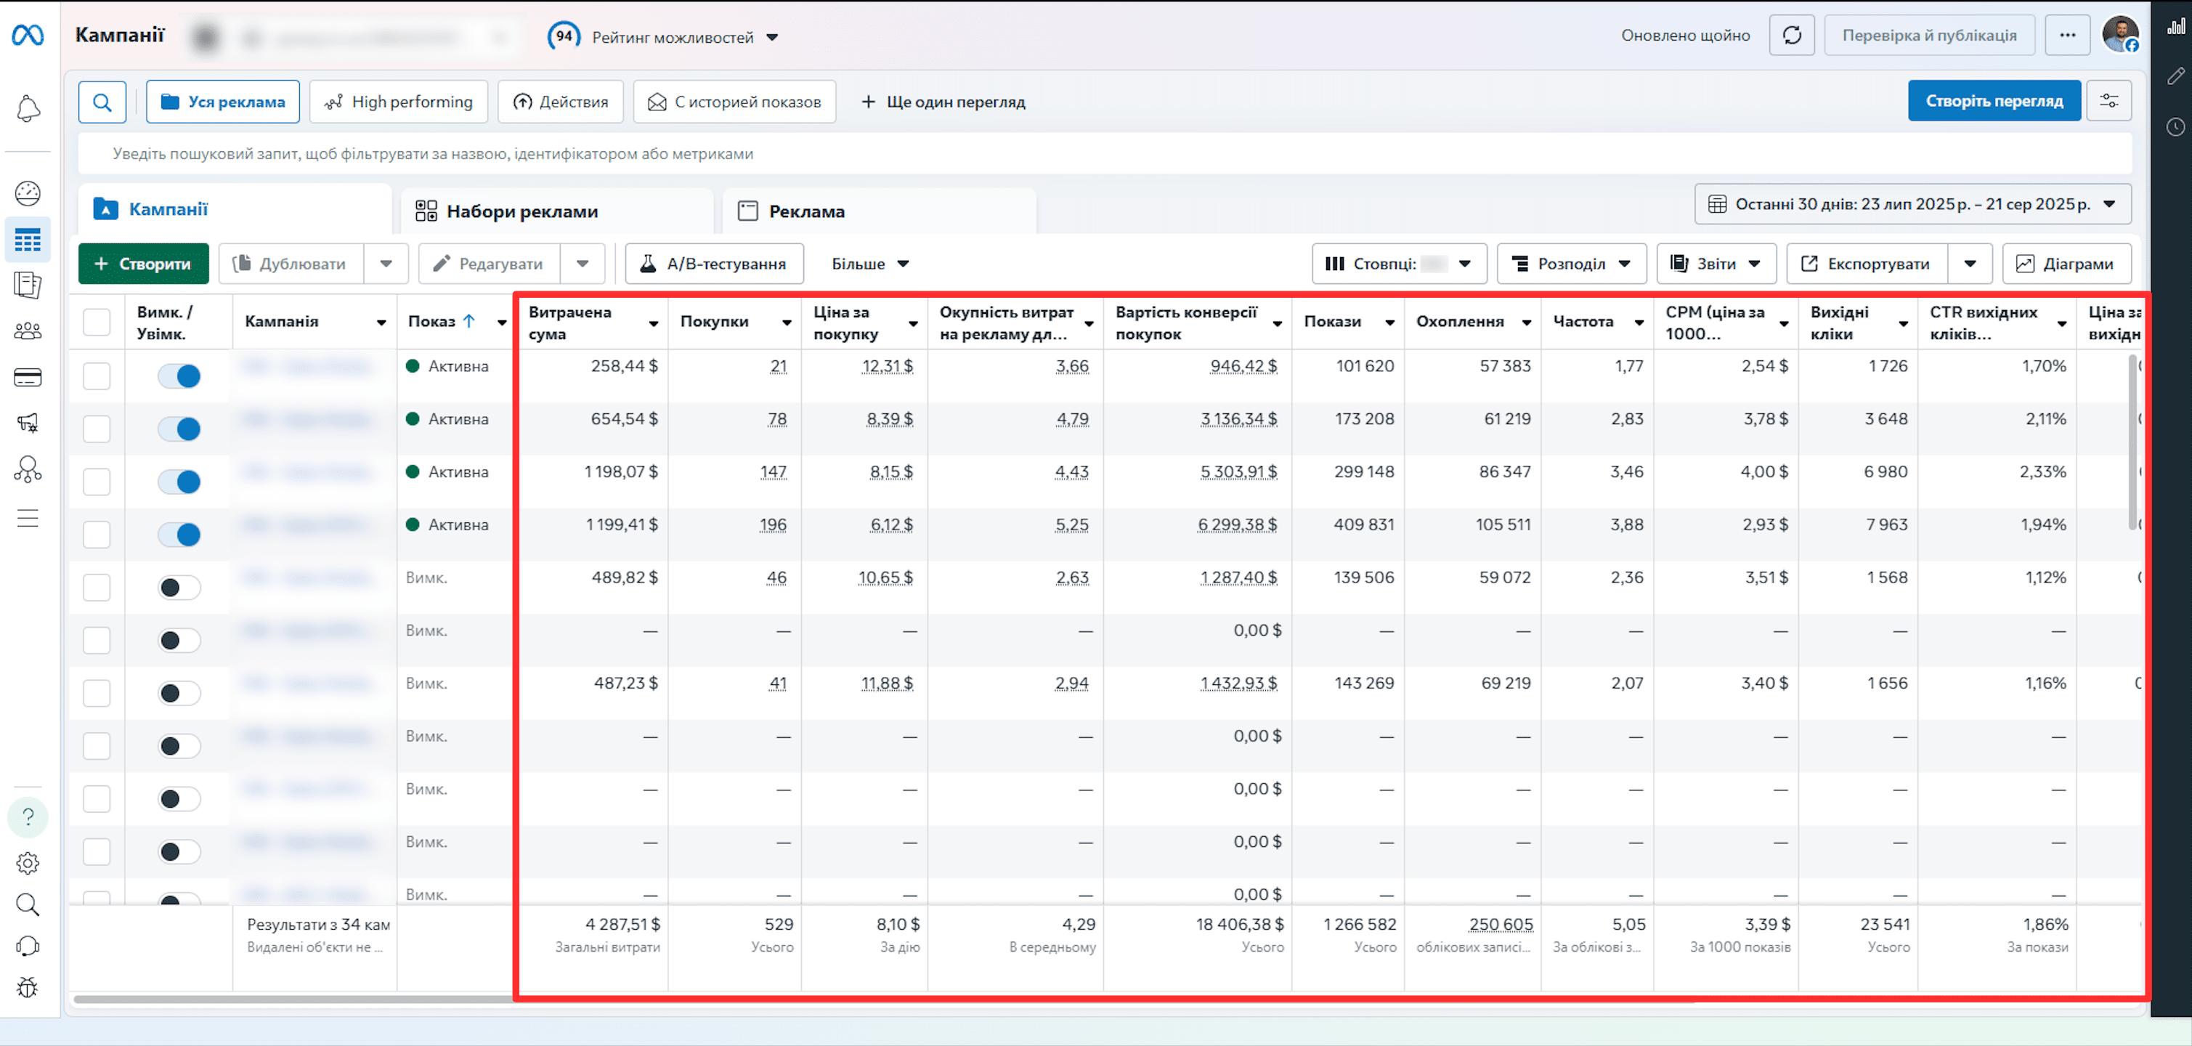Click the bug report icon in sidebar
This screenshot has width=2192, height=1046.
28,987
